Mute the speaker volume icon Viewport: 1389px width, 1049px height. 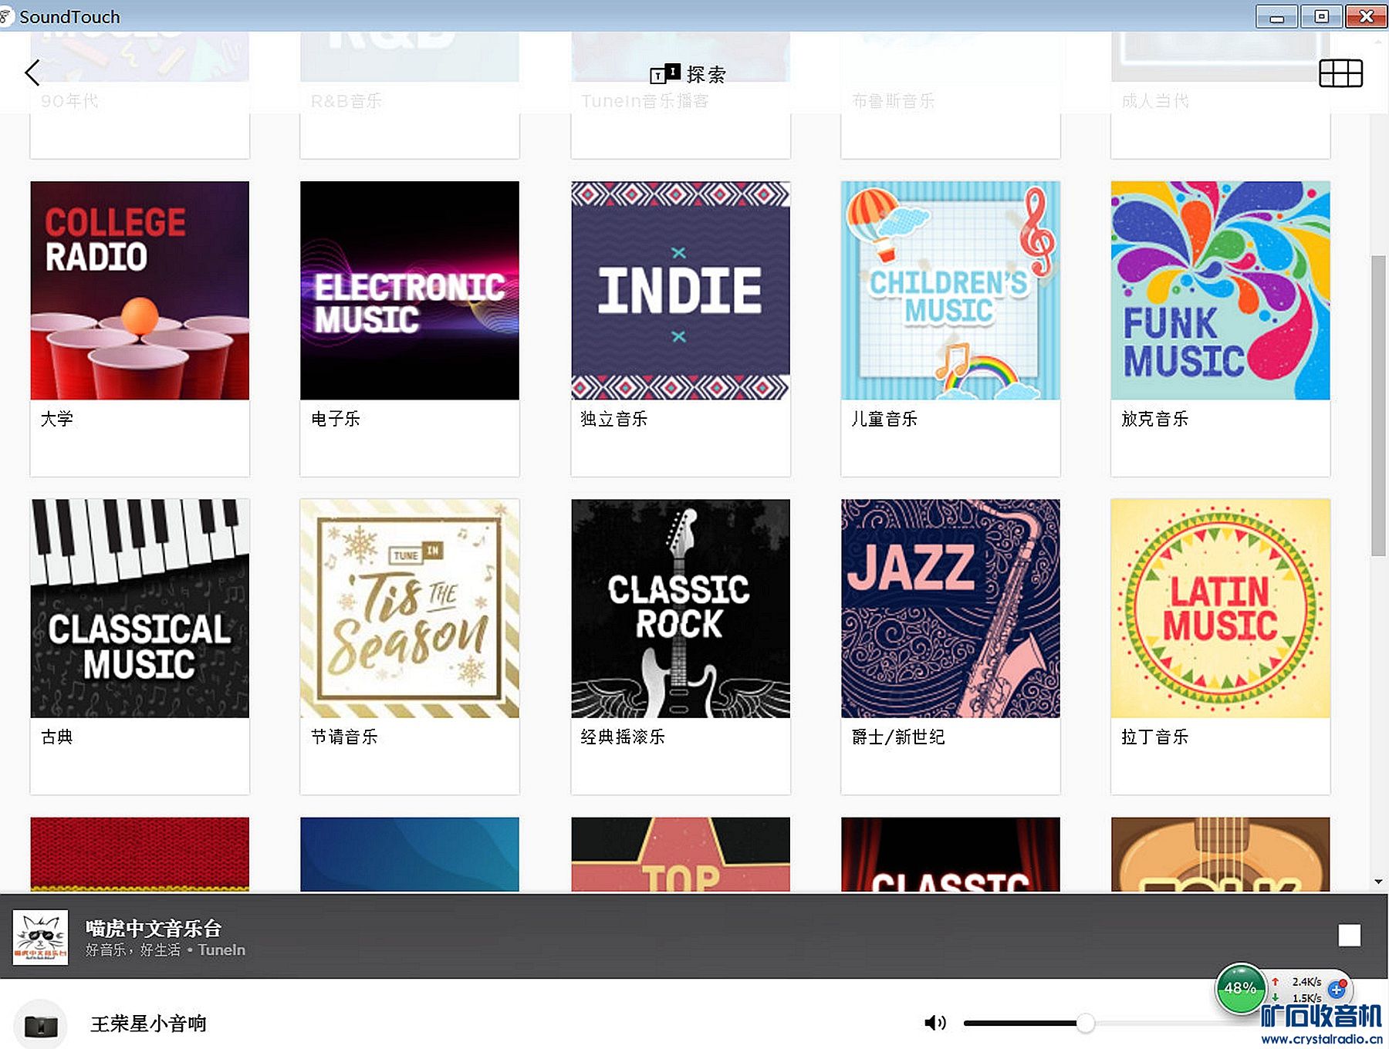coord(934,1023)
